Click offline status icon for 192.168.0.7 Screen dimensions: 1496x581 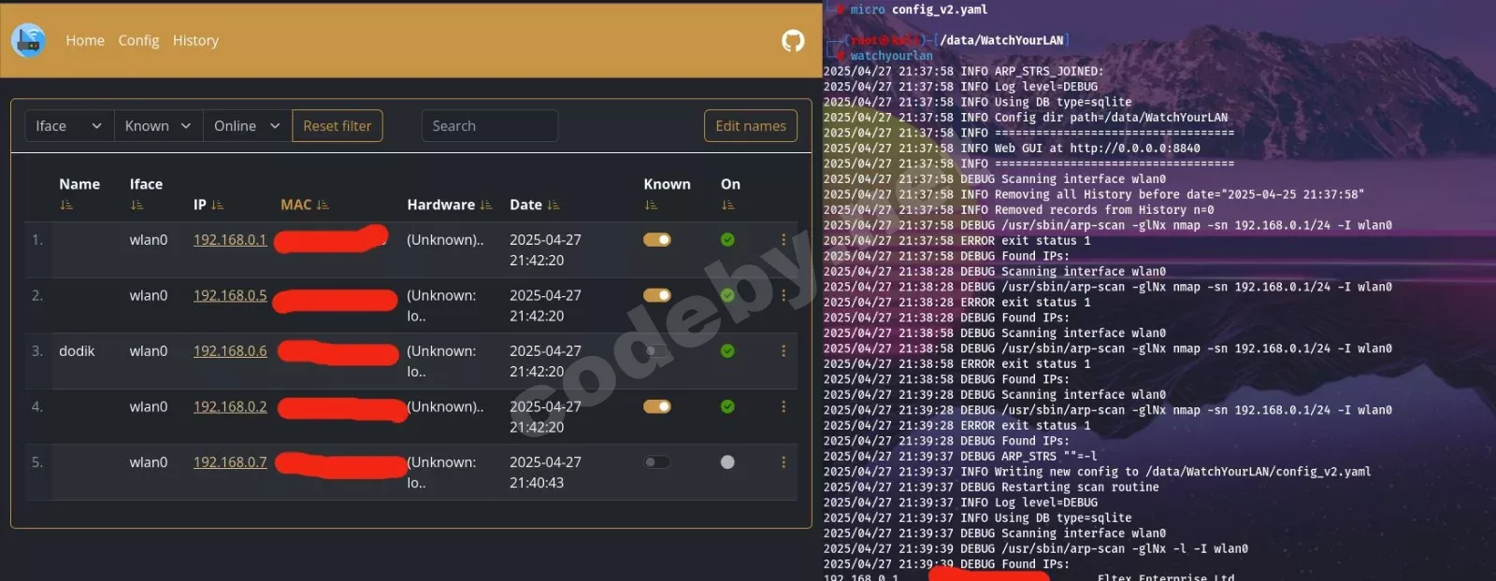click(x=727, y=462)
